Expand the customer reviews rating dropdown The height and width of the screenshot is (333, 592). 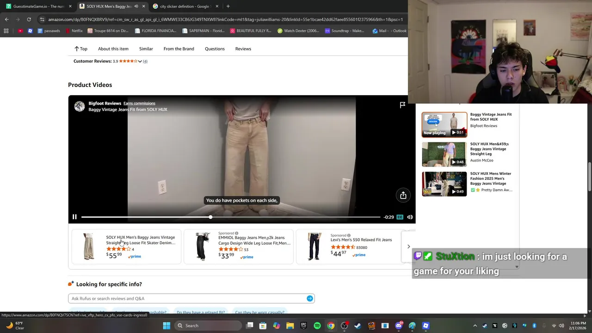[140, 61]
